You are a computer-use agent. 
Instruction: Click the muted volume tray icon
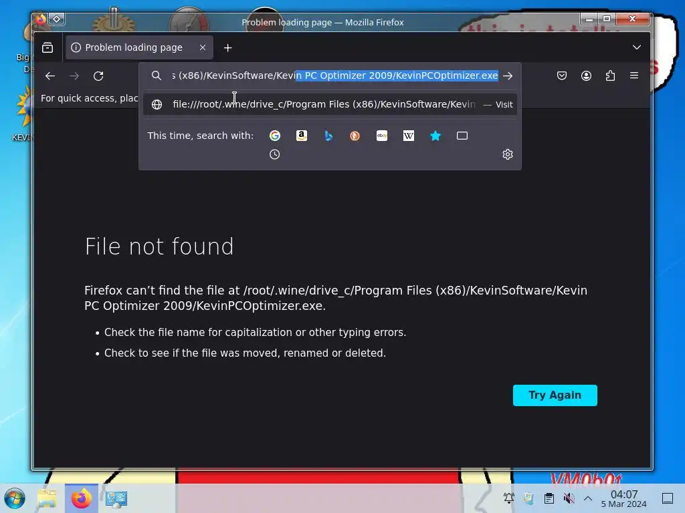click(569, 498)
